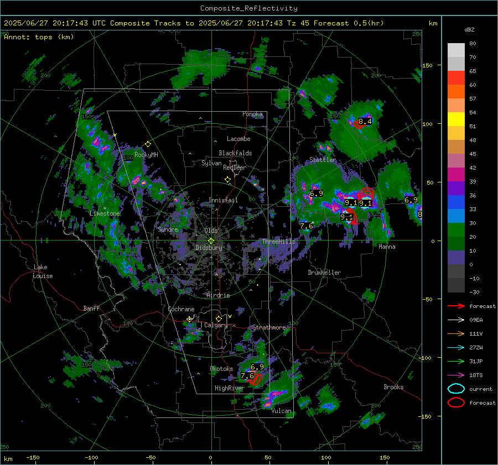
Task: Select the green 31JP track arrow
Action: pyautogui.click(x=456, y=361)
